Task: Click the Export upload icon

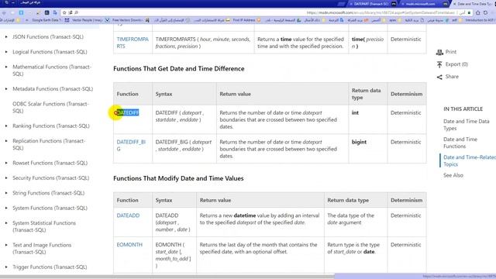Action: point(439,64)
